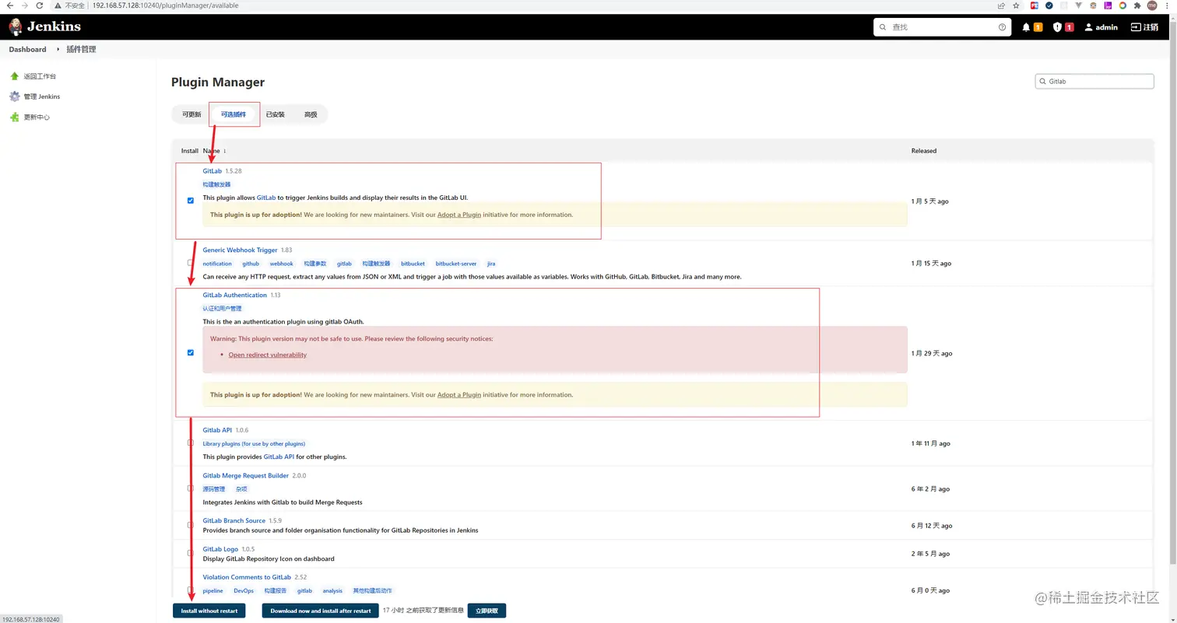Check the Gitlab Merge Request Builder checkbox
Viewport: 1177px width, 623px height.
191,488
